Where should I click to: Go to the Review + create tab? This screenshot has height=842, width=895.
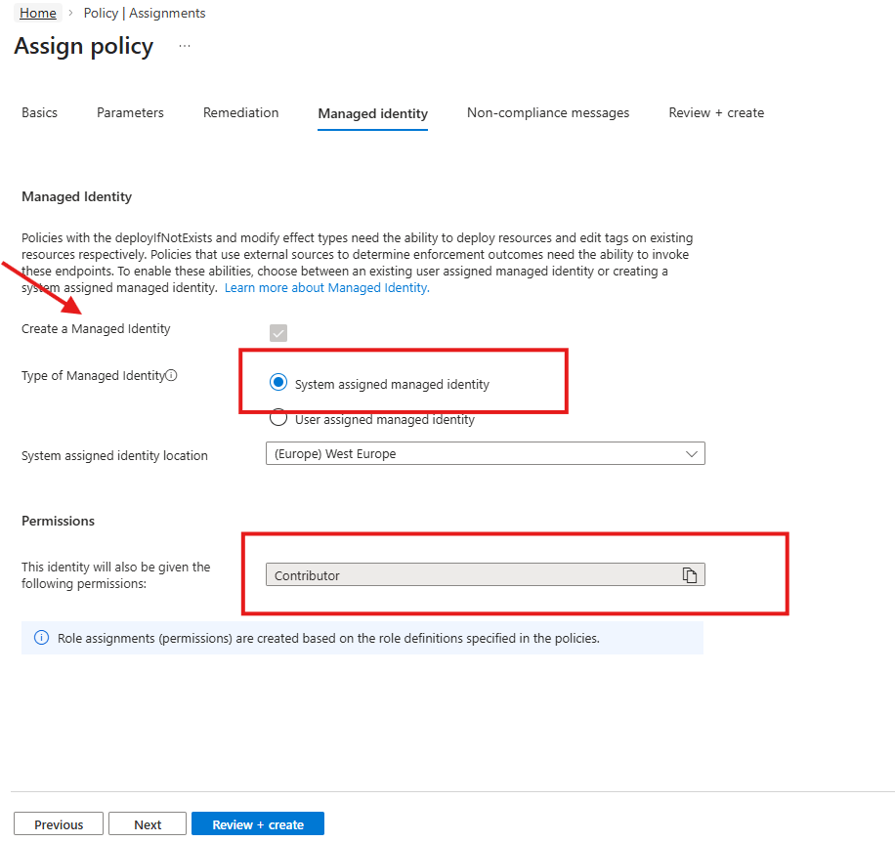pos(716,113)
